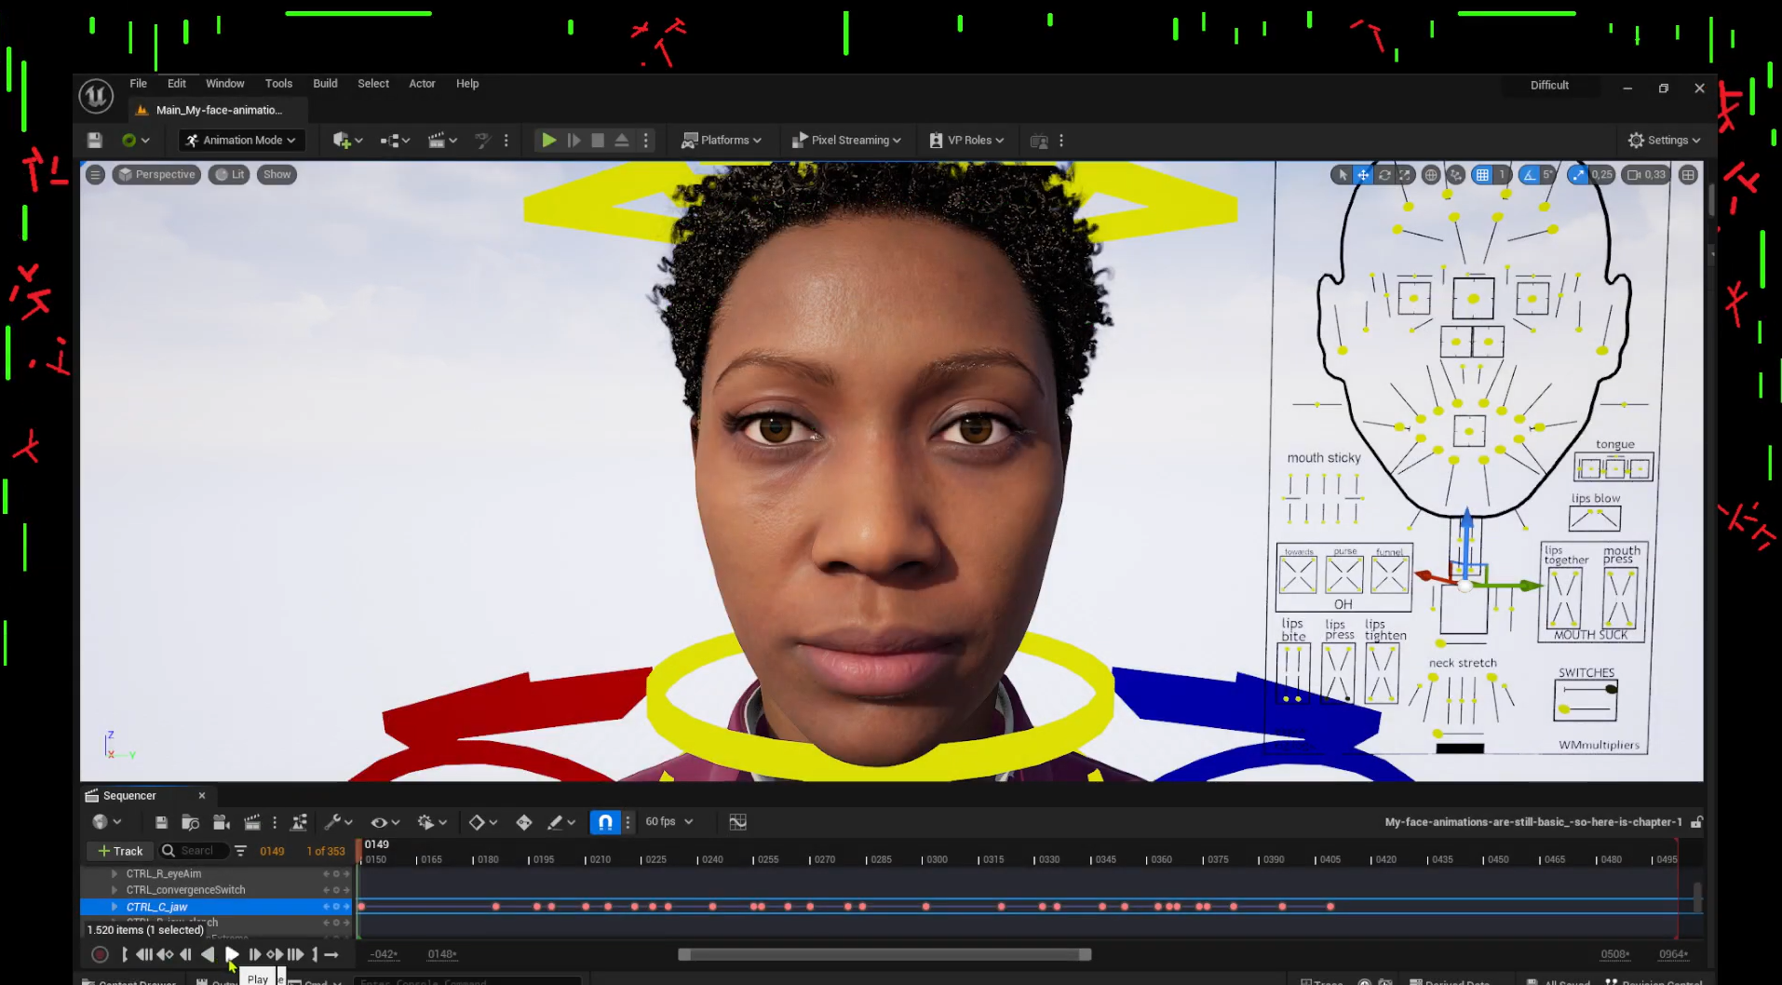The height and width of the screenshot is (985, 1782).
Task: Open the Sequencer playback options dropdown
Action: point(432,822)
